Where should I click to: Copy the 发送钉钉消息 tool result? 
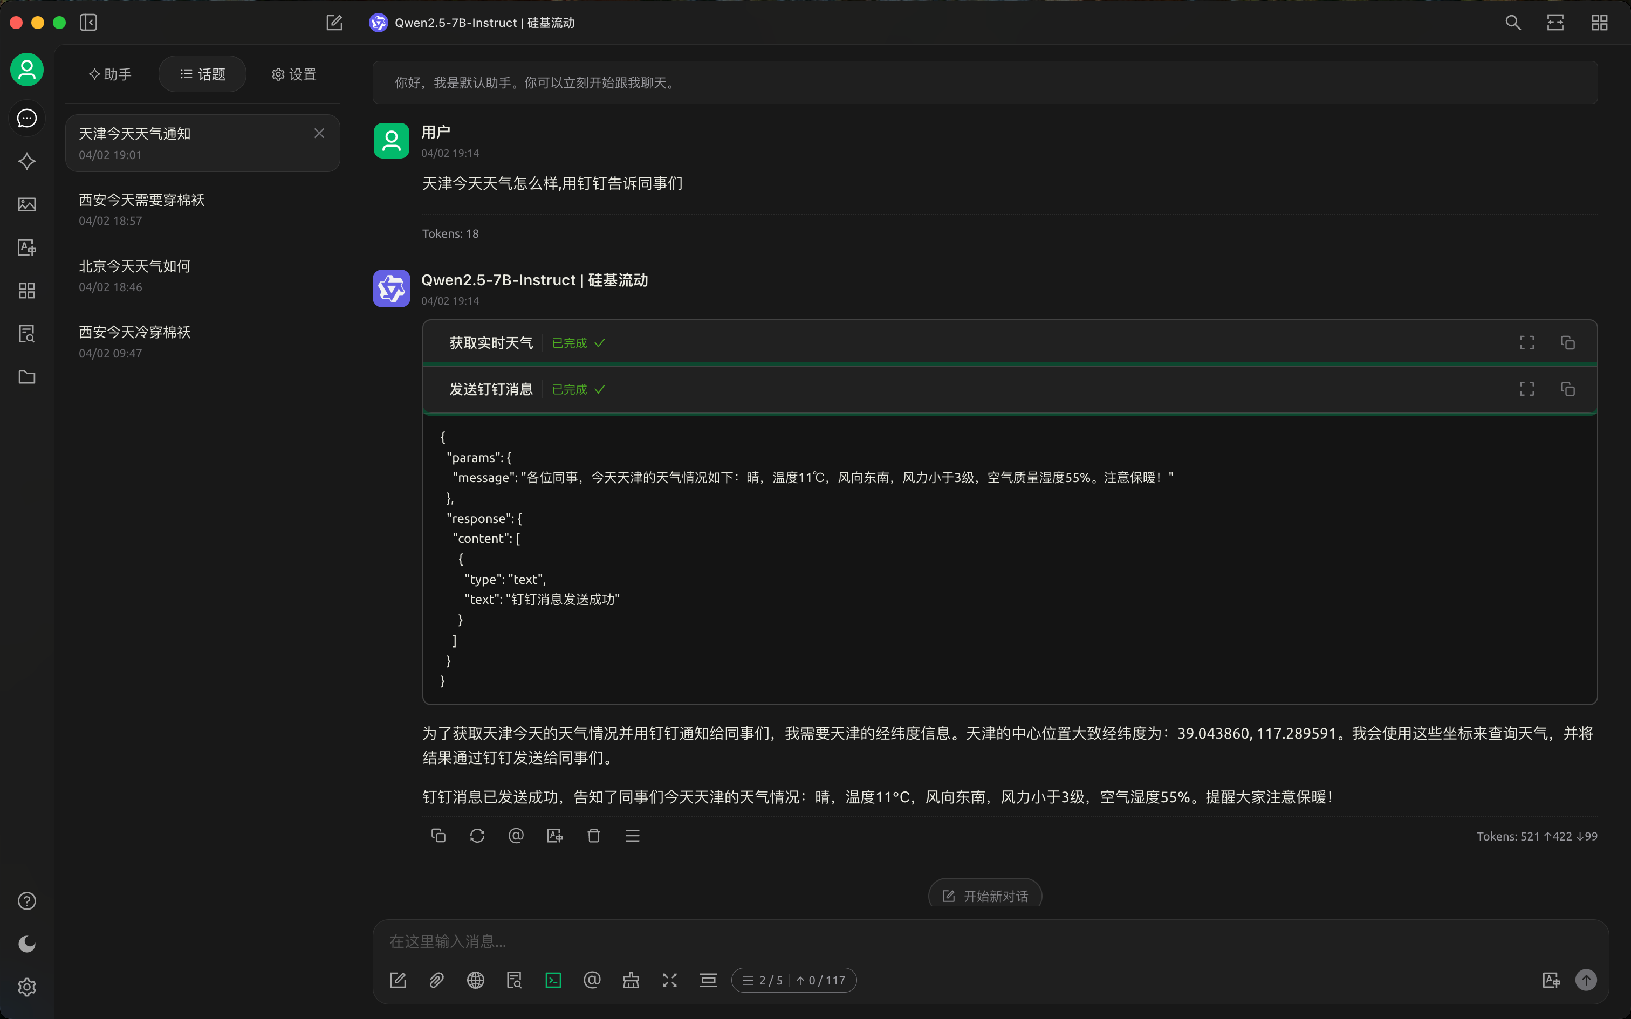[1568, 389]
